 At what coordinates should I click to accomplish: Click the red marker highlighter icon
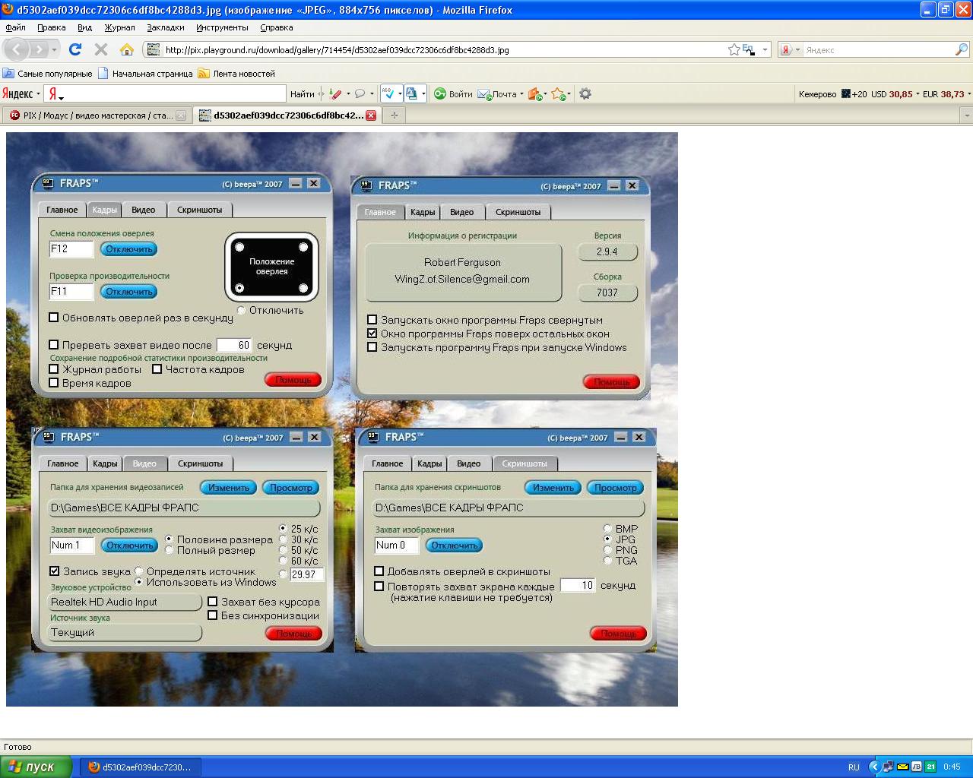[335, 94]
